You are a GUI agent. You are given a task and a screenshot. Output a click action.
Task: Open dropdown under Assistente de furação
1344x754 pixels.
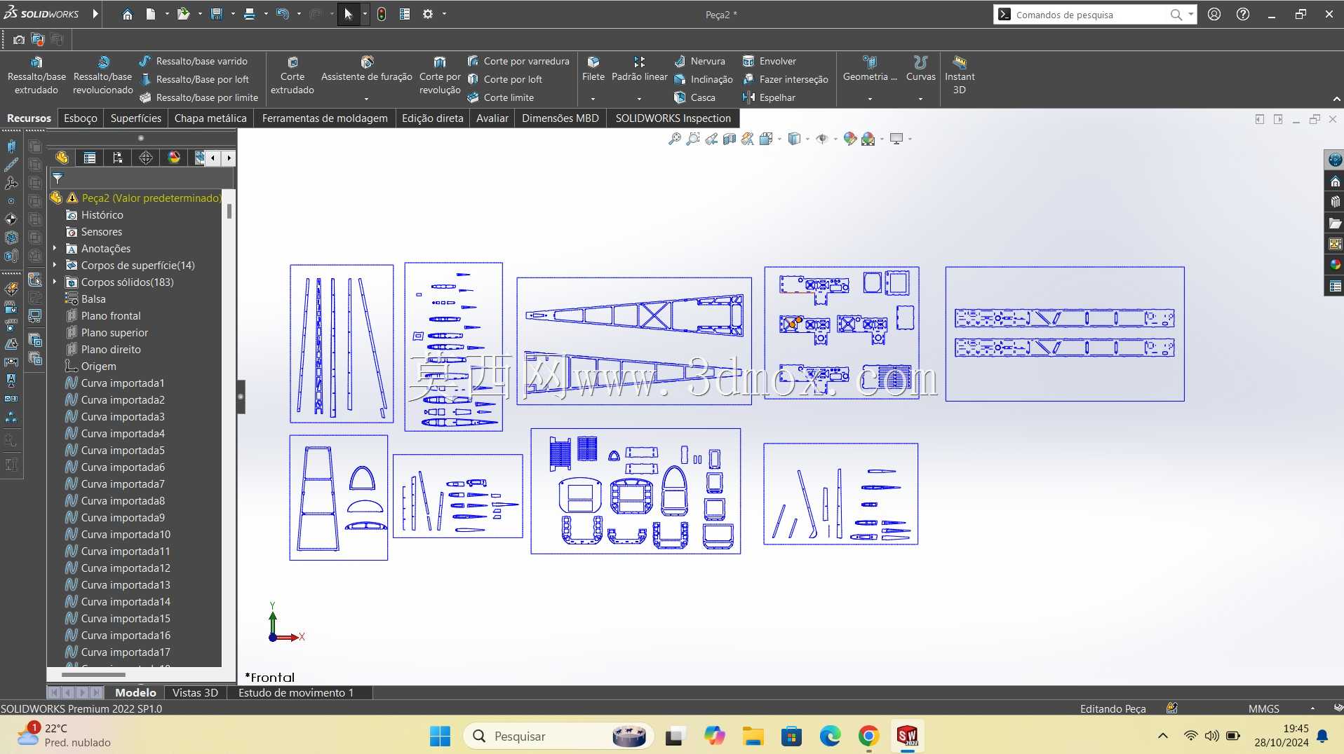pos(366,99)
